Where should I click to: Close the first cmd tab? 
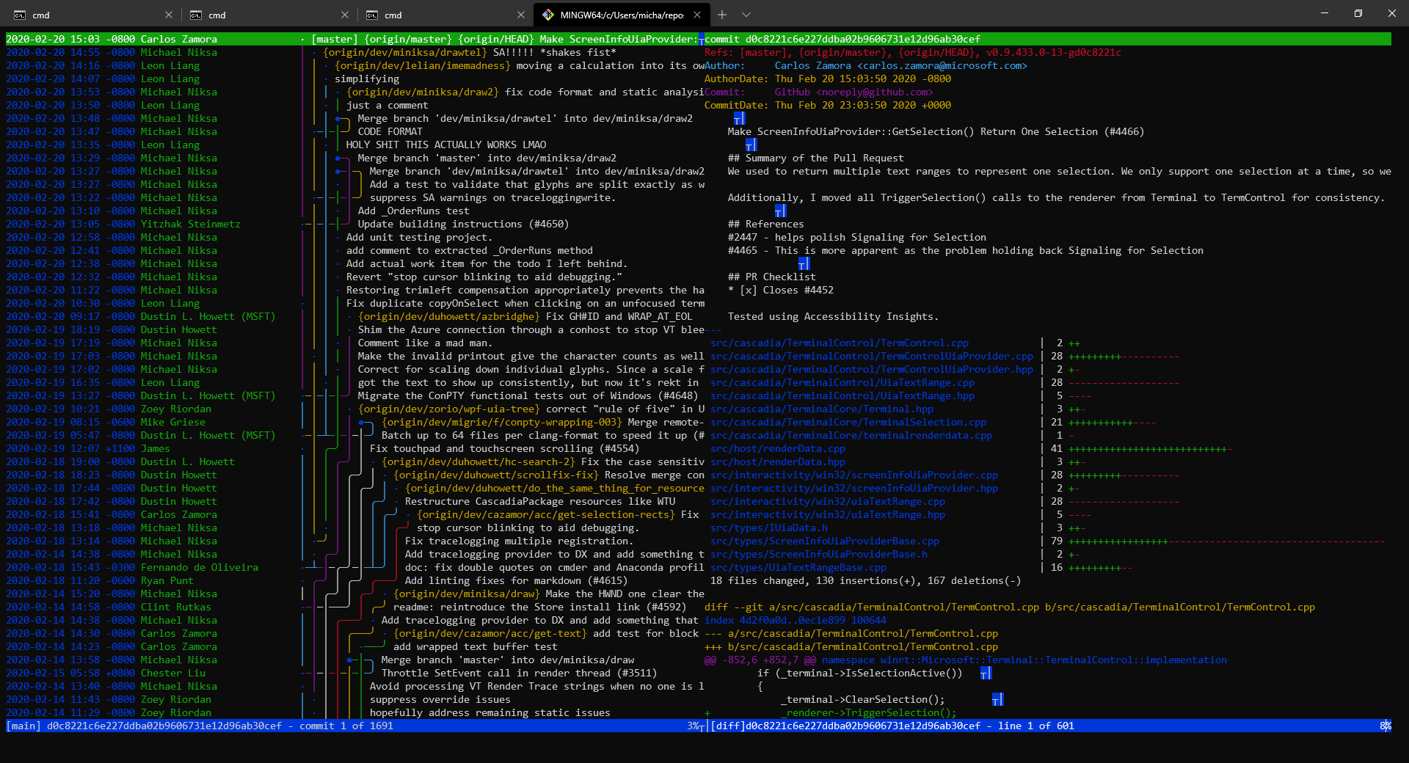click(169, 15)
